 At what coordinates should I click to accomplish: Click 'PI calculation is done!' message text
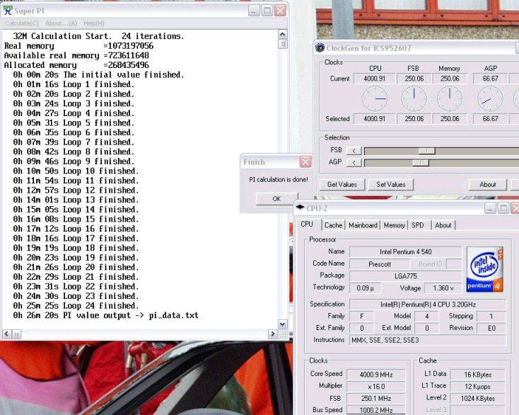279,179
